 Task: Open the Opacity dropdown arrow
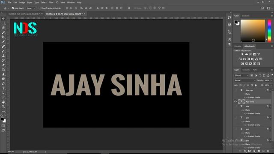(x=271, y=80)
